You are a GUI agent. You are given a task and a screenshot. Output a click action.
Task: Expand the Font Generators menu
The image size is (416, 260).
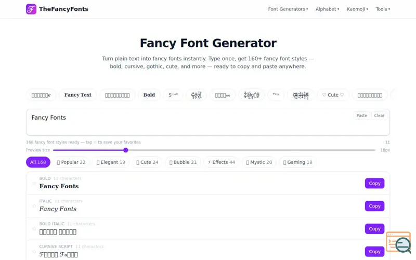coord(288,9)
